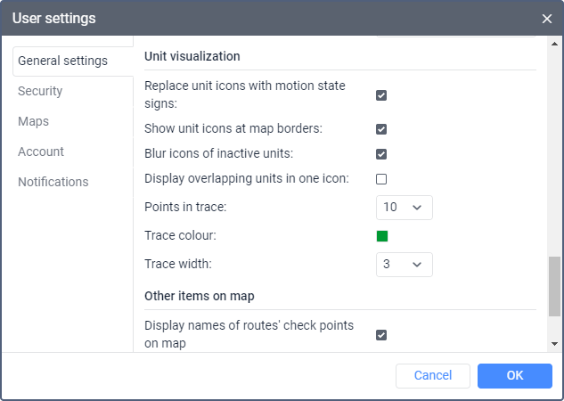The width and height of the screenshot is (564, 401).
Task: Go to the Maps tab
Action: click(33, 121)
